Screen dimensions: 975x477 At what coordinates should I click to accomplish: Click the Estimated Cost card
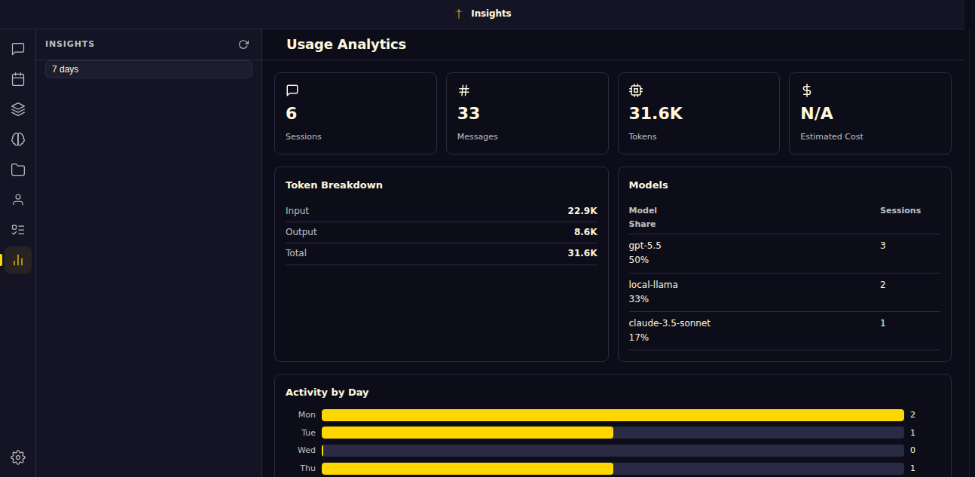point(870,113)
